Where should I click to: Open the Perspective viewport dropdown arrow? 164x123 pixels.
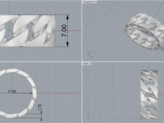pos(96,2)
